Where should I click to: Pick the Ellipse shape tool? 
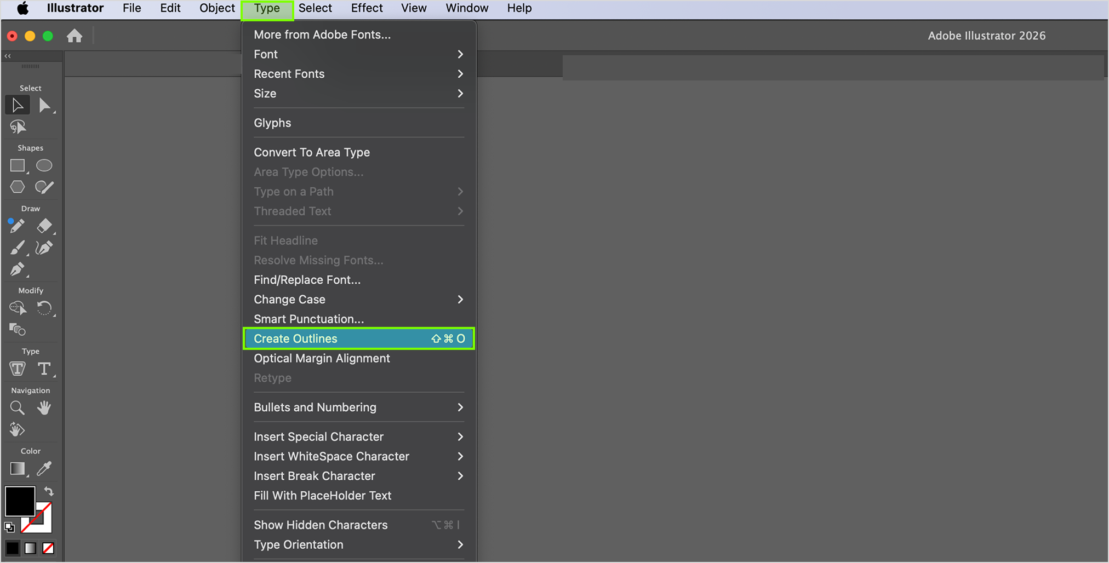click(44, 165)
